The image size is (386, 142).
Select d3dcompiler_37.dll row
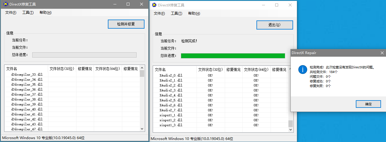[x=72, y=94]
